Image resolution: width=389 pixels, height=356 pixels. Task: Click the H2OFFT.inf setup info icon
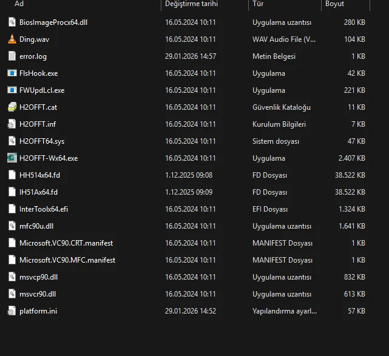tap(12, 124)
